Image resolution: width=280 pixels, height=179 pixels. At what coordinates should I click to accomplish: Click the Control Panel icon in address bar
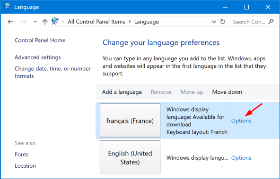55,21
